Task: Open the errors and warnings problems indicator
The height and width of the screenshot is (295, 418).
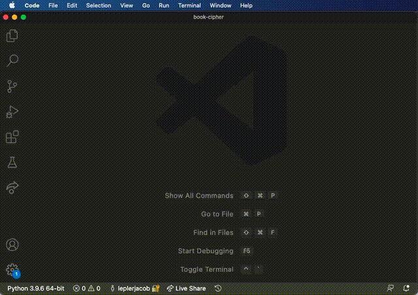Action: [87, 288]
